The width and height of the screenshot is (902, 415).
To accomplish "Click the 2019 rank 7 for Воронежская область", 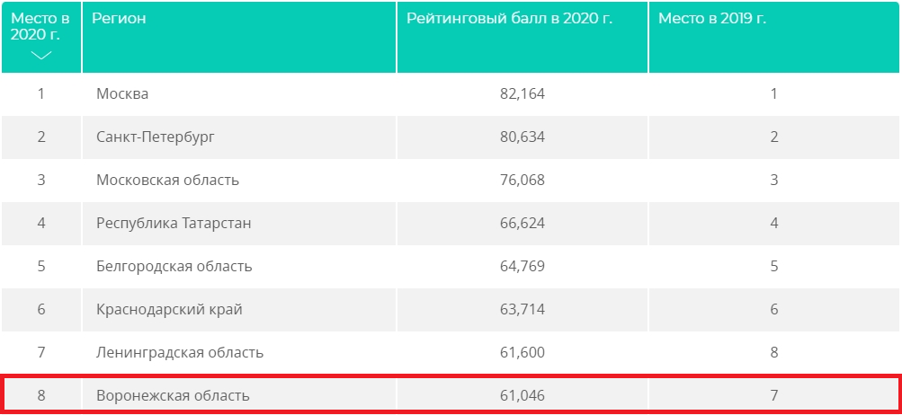I will (774, 395).
